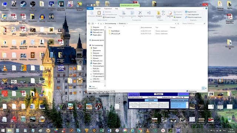Switch to the Вид ribbon tab

click(117, 8)
